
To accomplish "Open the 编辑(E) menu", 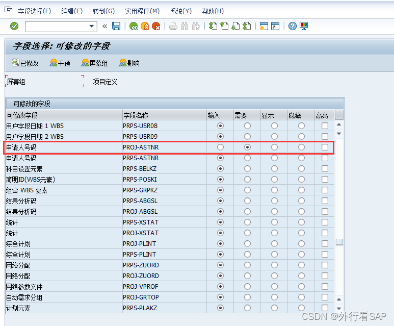I will click(x=72, y=11).
